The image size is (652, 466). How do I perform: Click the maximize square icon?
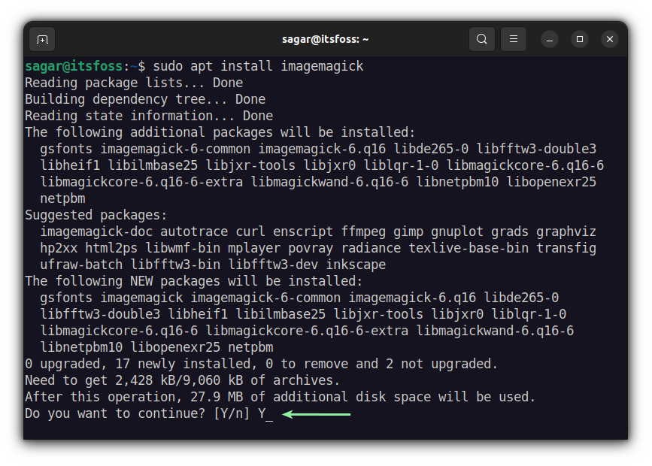[x=580, y=38]
